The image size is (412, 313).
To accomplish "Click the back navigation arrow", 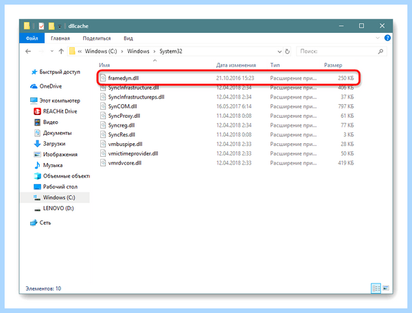I will click(x=28, y=51).
